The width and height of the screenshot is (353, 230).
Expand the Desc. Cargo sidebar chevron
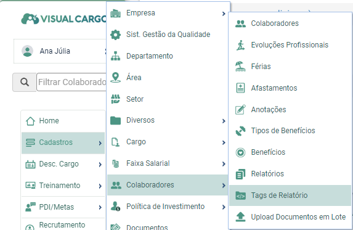100,165
